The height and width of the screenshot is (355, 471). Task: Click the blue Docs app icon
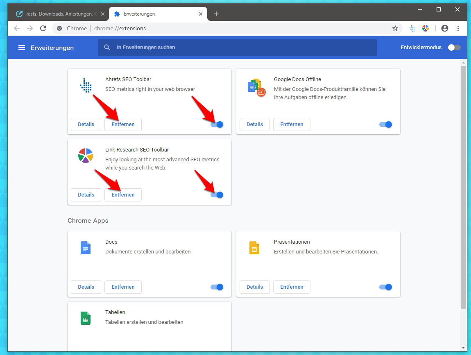click(x=86, y=248)
